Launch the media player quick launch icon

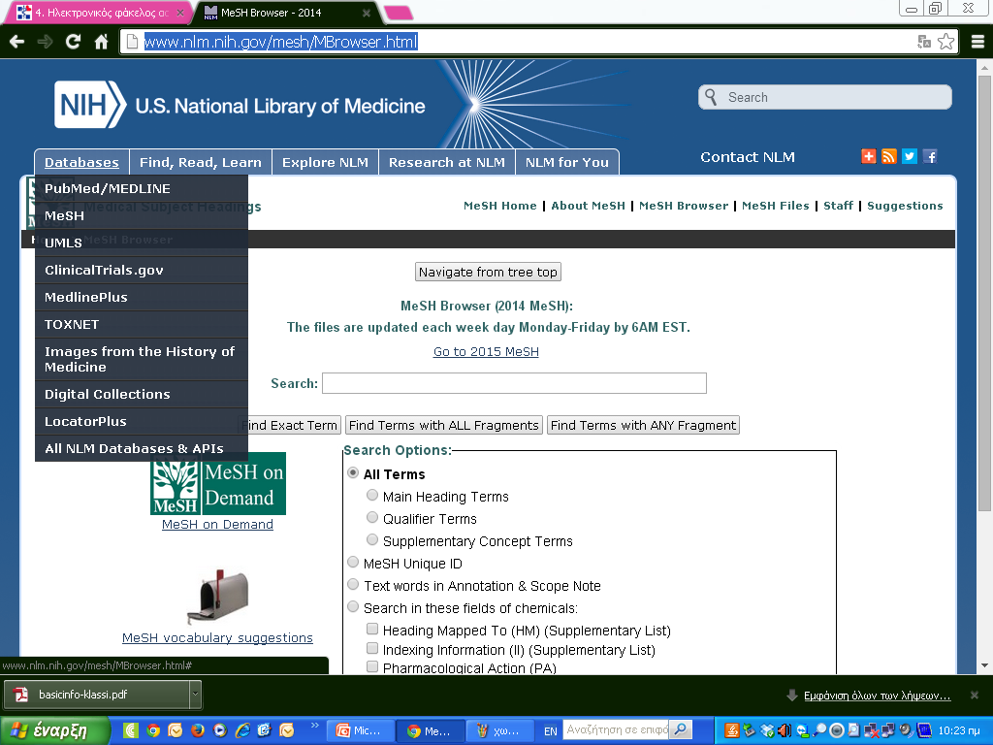click(220, 730)
